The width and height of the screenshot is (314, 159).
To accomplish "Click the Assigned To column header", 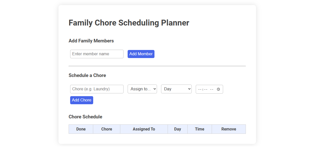I will pos(144,129).
